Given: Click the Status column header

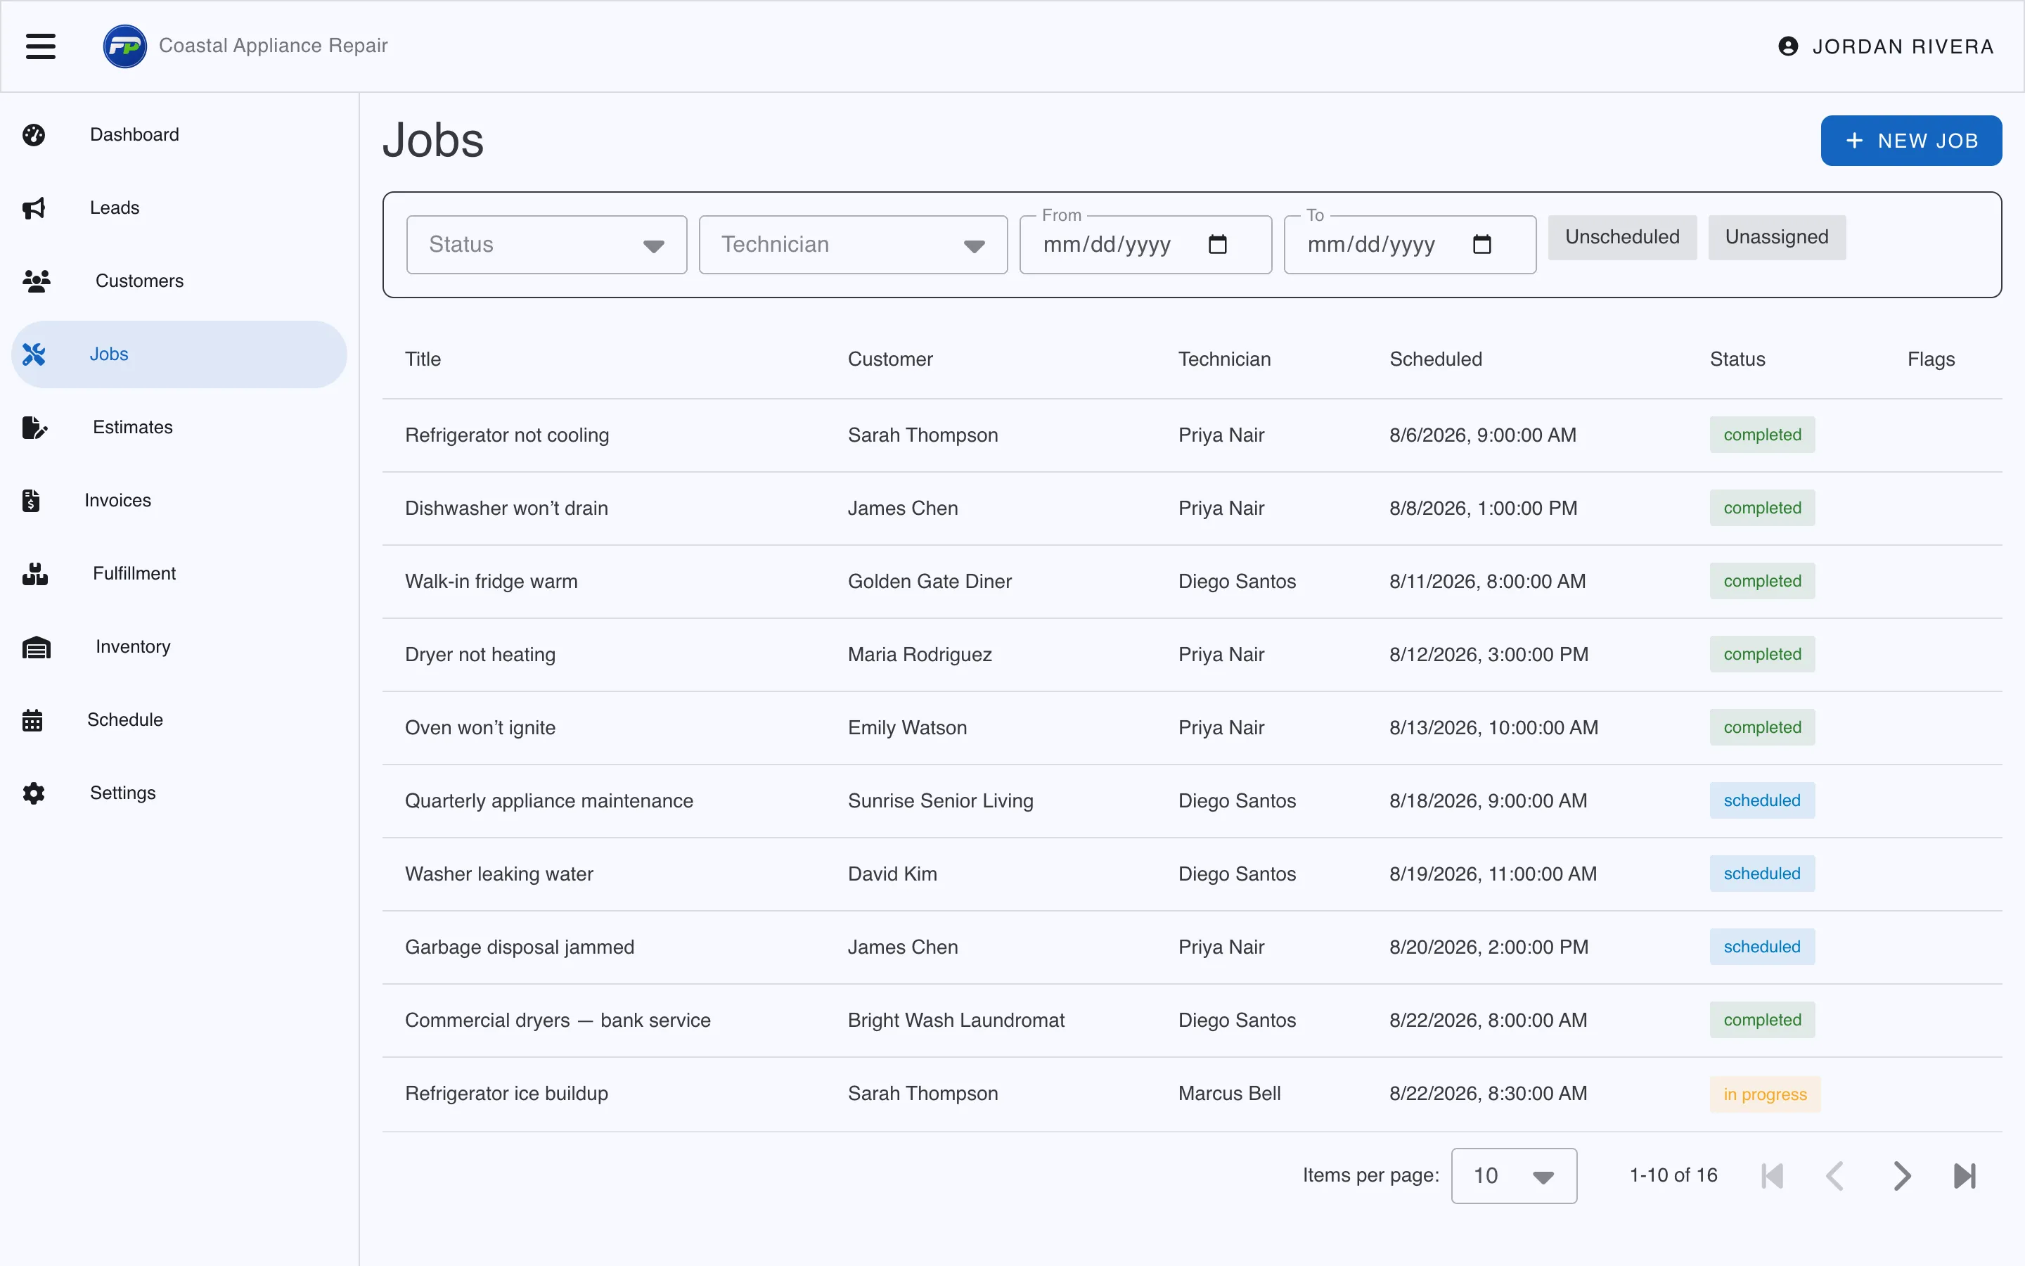Looking at the screenshot, I should pyautogui.click(x=1737, y=359).
